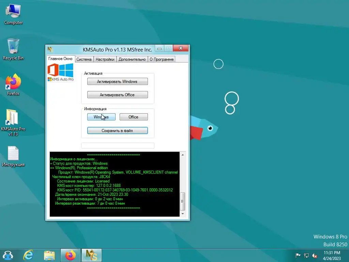
Task: Click log line 'Состояние лицензии: Licensed'
Action: [83, 181]
